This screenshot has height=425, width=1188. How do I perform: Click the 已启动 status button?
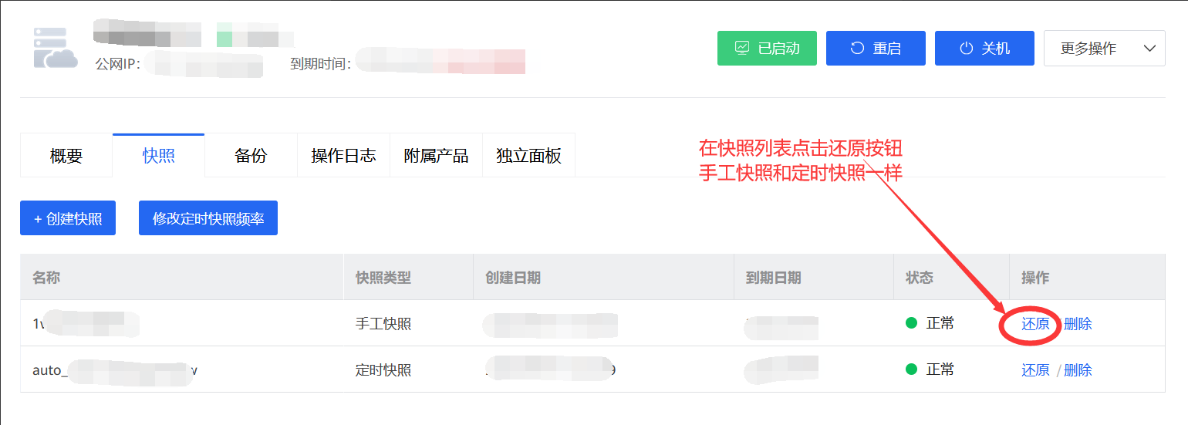pos(767,48)
